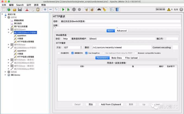This screenshot has height=114, width=184.
Task: Click the Stop test round icon
Action: pos(74,9)
